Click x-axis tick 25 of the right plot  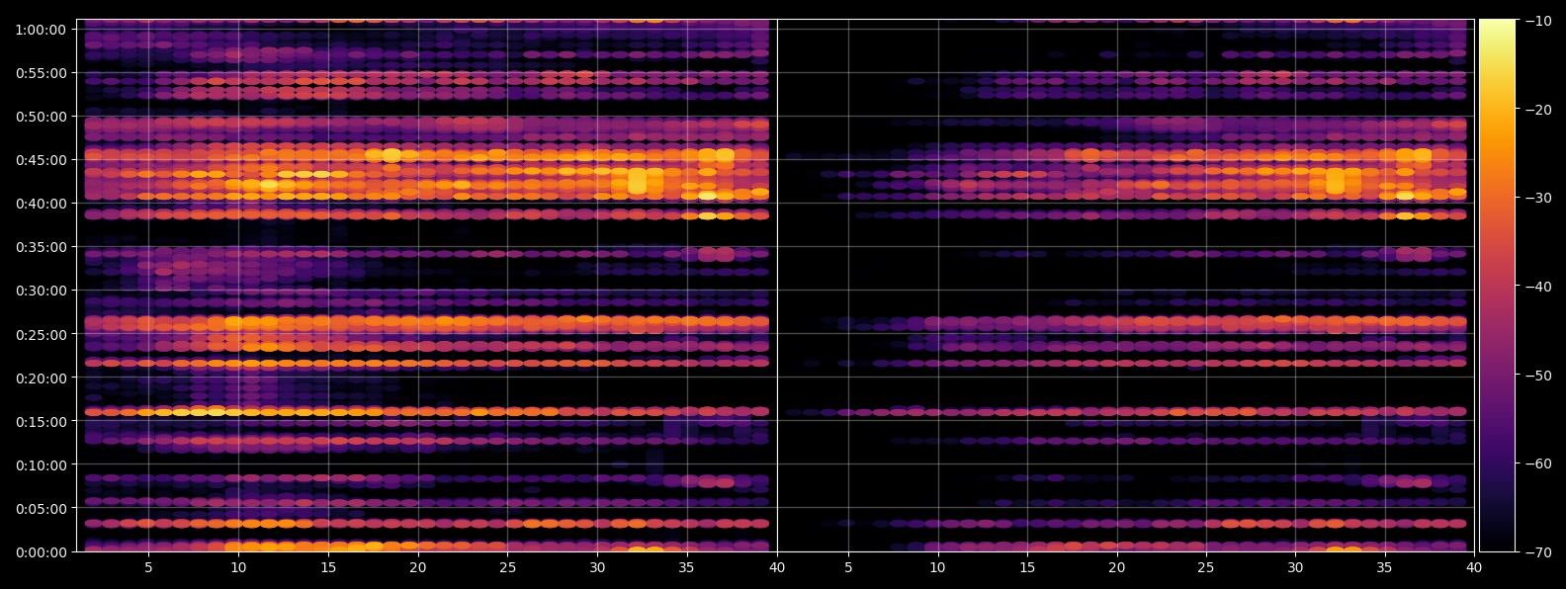[1205, 568]
